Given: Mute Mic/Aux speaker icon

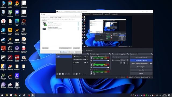Looking at the screenshot, I should (91, 67).
